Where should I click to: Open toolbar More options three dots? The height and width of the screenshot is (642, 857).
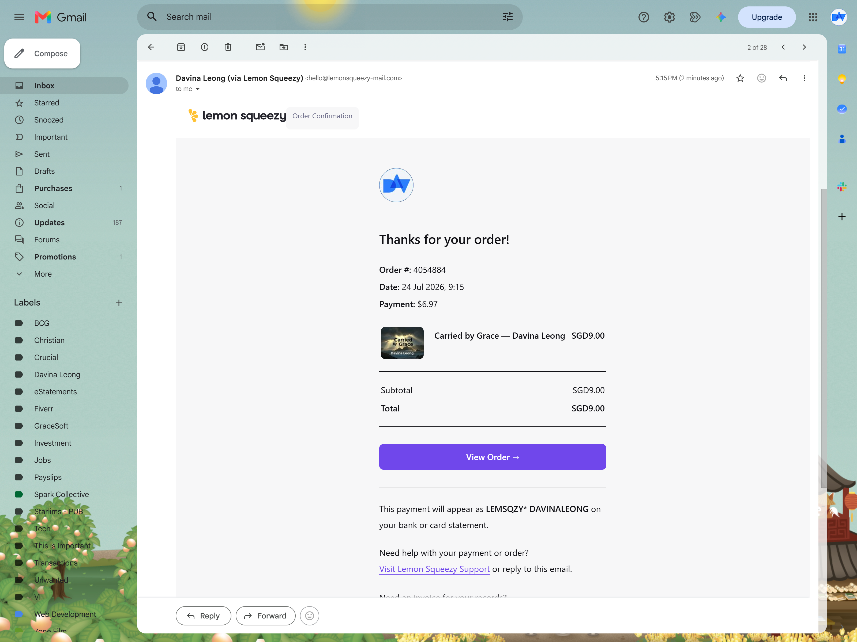point(305,47)
